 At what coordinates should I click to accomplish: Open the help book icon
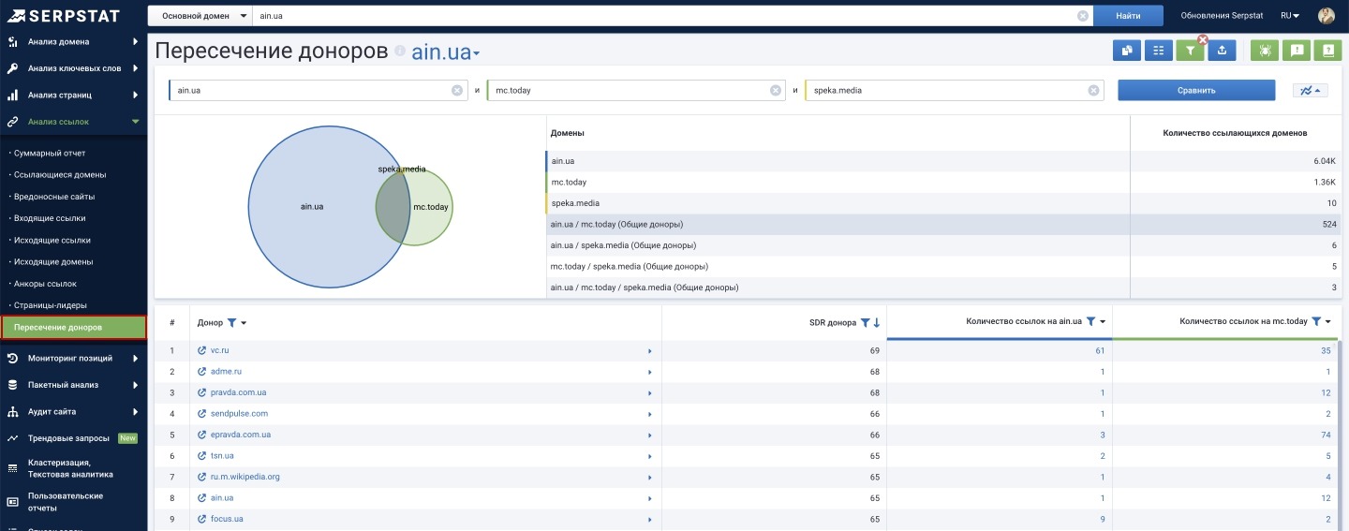tap(1327, 51)
